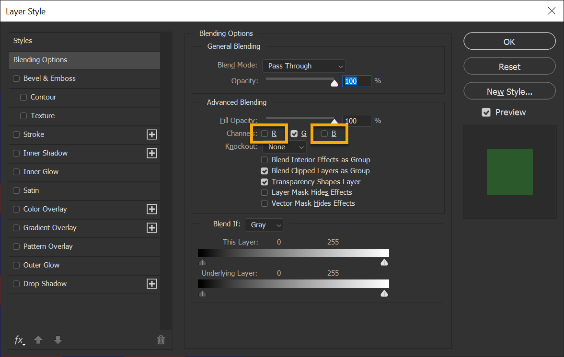564x357 pixels.
Task: Enable the R channel checkbox
Action: coord(265,134)
